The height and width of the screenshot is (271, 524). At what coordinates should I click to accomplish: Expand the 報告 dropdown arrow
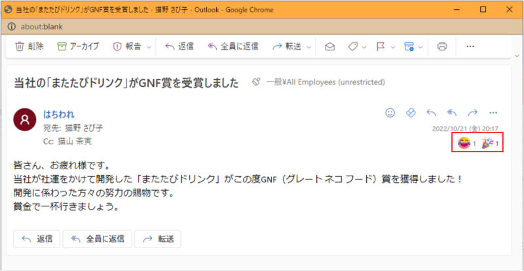coord(149,47)
